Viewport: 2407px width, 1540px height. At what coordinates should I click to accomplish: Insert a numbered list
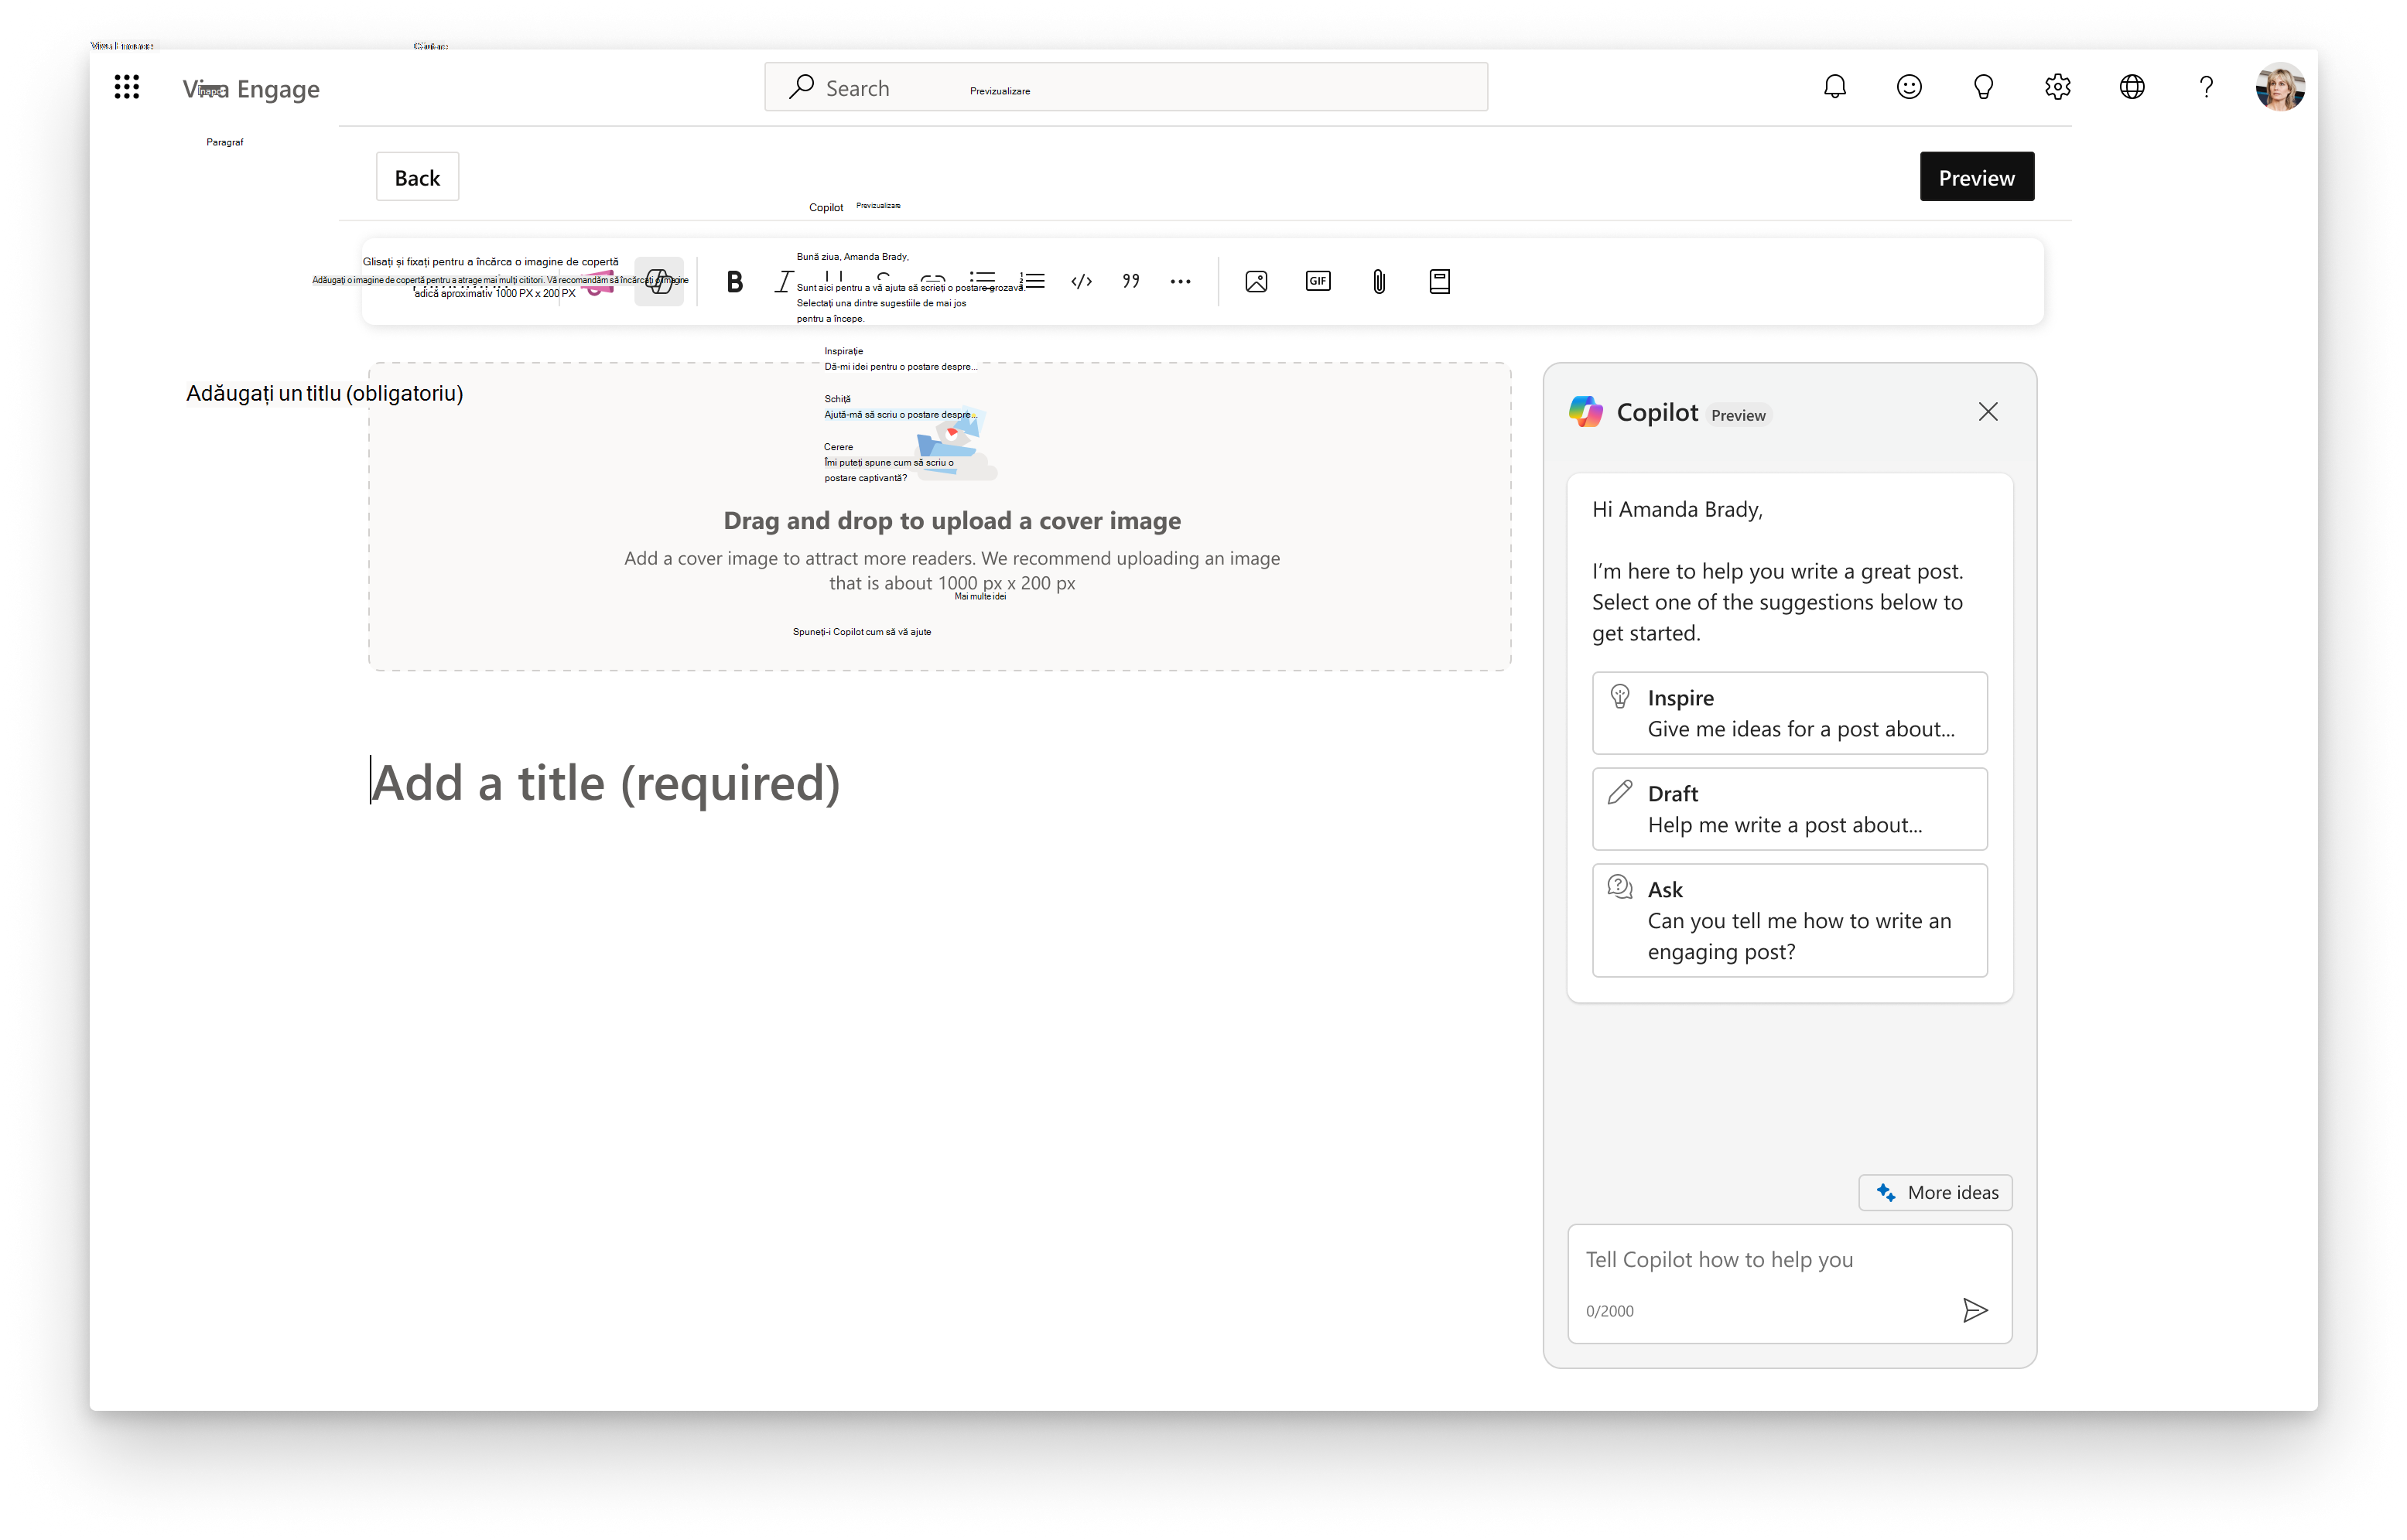tap(1032, 281)
